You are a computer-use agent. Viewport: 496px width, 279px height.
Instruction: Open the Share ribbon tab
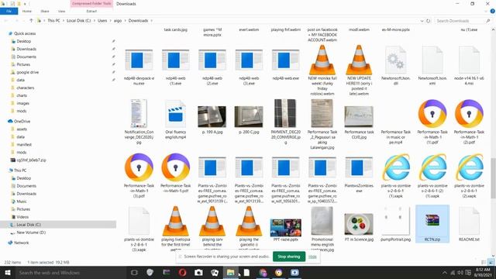click(45, 11)
